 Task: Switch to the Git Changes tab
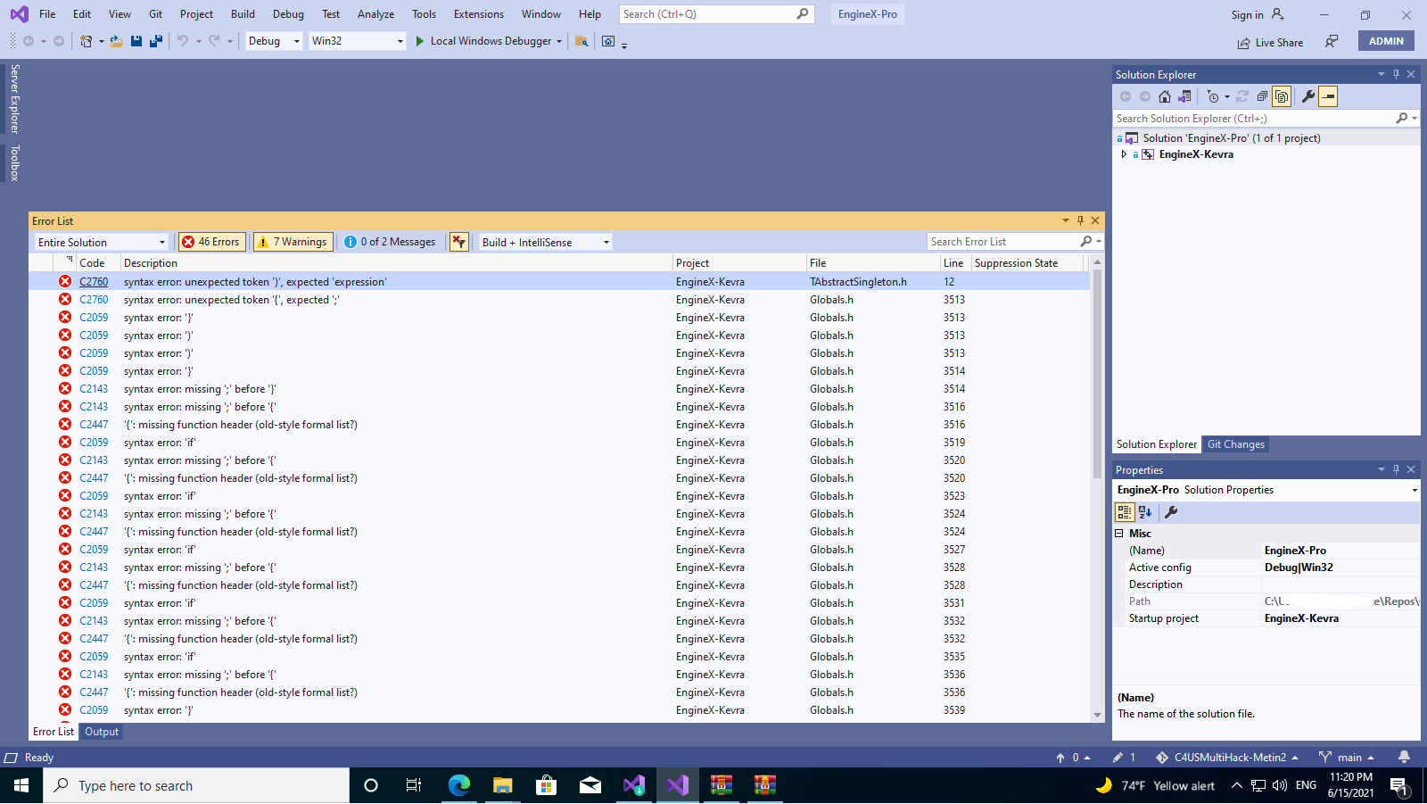click(x=1236, y=444)
